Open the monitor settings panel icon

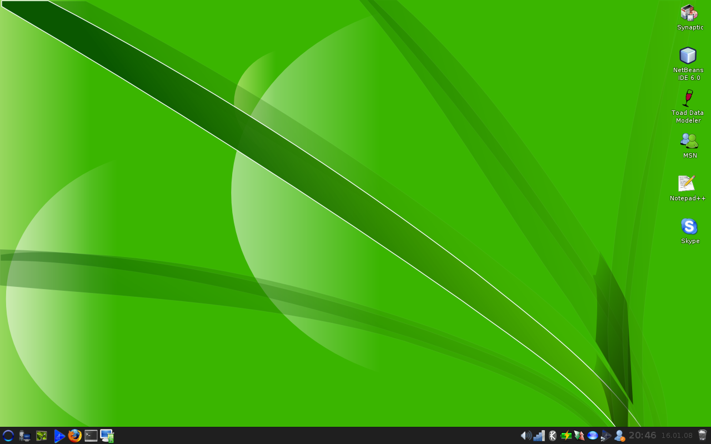(107, 436)
